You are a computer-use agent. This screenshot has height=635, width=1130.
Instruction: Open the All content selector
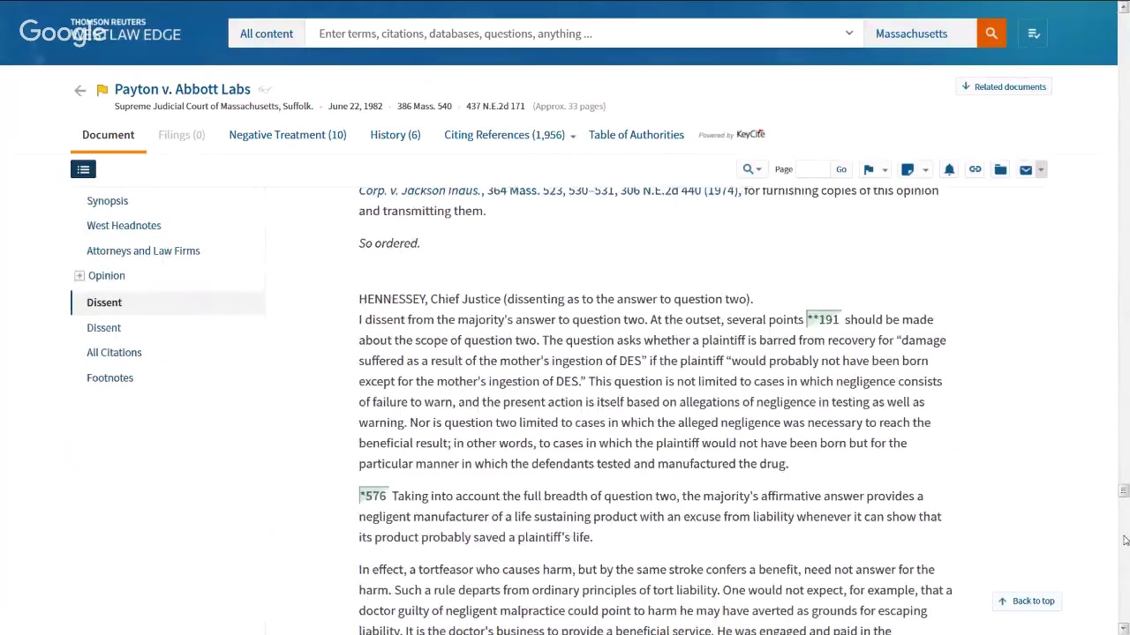point(267,34)
